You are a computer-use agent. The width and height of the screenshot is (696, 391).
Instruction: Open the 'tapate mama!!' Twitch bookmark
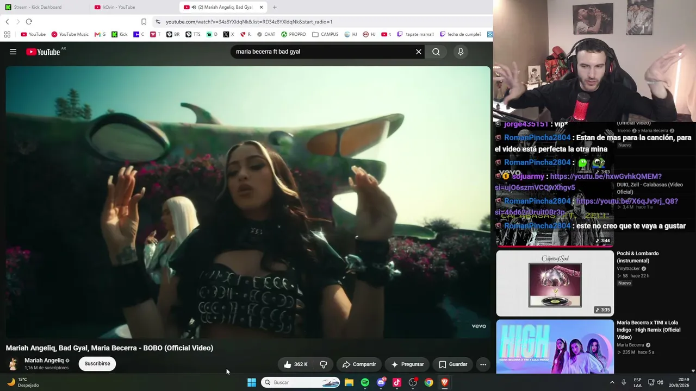pyautogui.click(x=415, y=34)
